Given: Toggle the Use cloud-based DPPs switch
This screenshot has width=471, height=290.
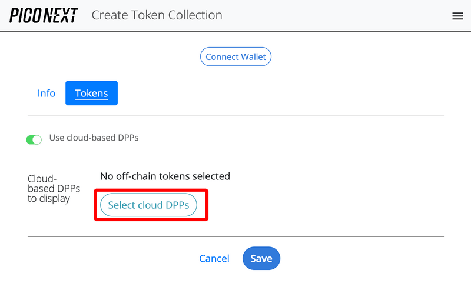Looking at the screenshot, I should [x=34, y=139].
